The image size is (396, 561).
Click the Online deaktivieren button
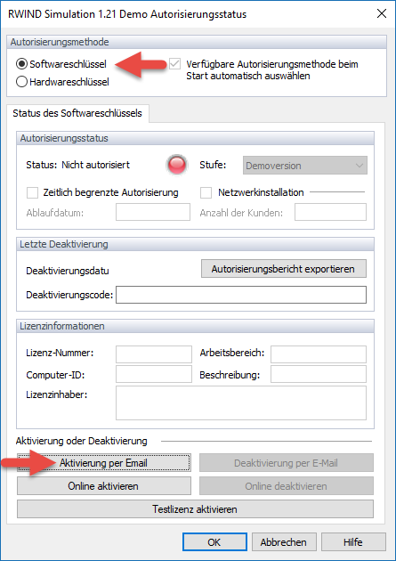[287, 486]
